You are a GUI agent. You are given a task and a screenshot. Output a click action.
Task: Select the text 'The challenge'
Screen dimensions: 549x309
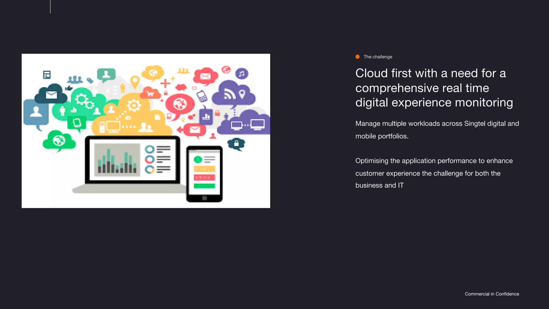(378, 57)
